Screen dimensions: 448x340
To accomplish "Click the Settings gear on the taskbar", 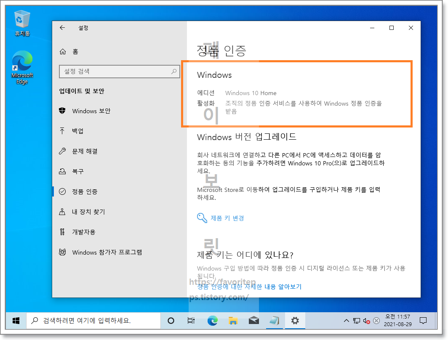I will pyautogui.click(x=295, y=321).
